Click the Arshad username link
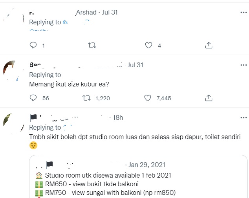 (x=82, y=13)
